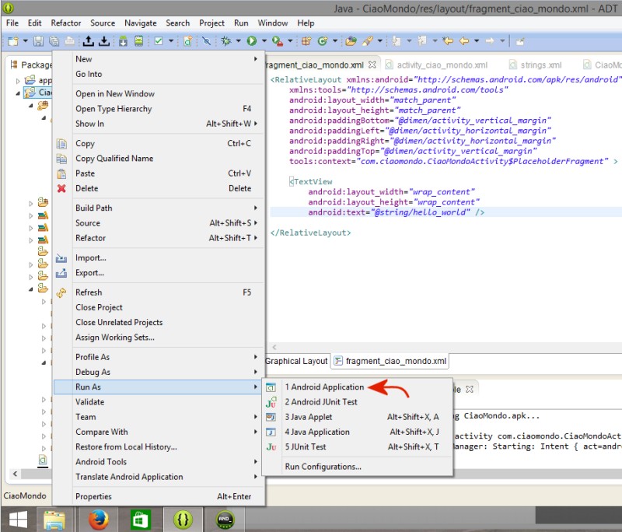Open dropdown next to New Java Class
The image size is (622, 532).
(x=335, y=41)
